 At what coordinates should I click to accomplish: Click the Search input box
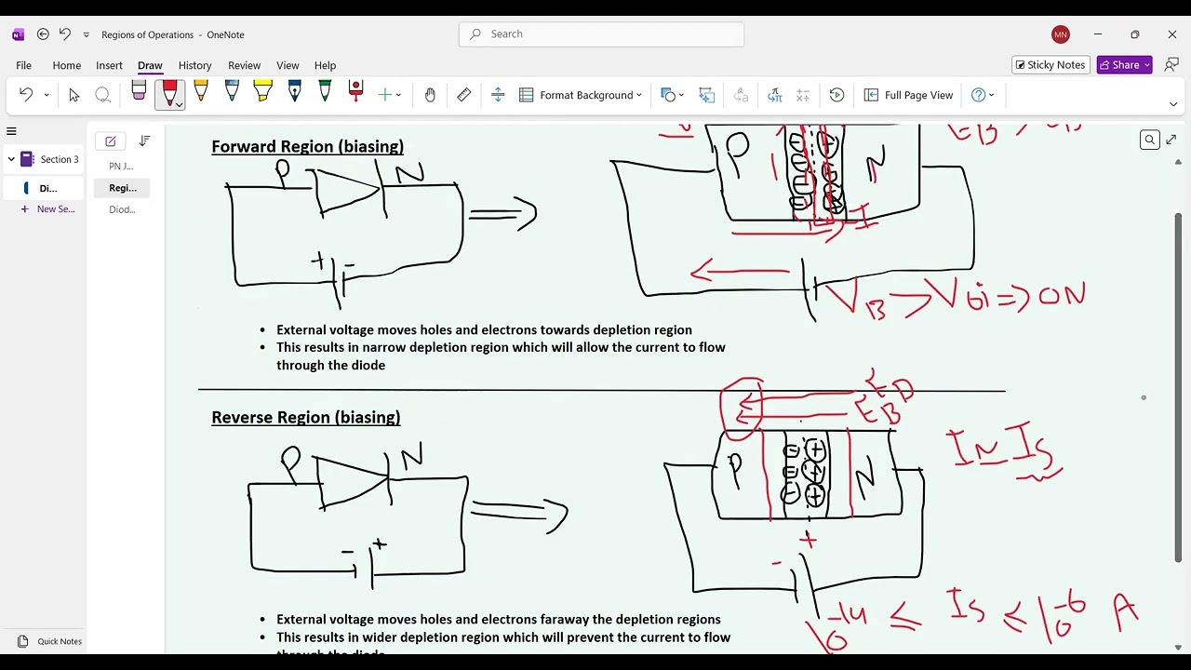[x=601, y=33]
